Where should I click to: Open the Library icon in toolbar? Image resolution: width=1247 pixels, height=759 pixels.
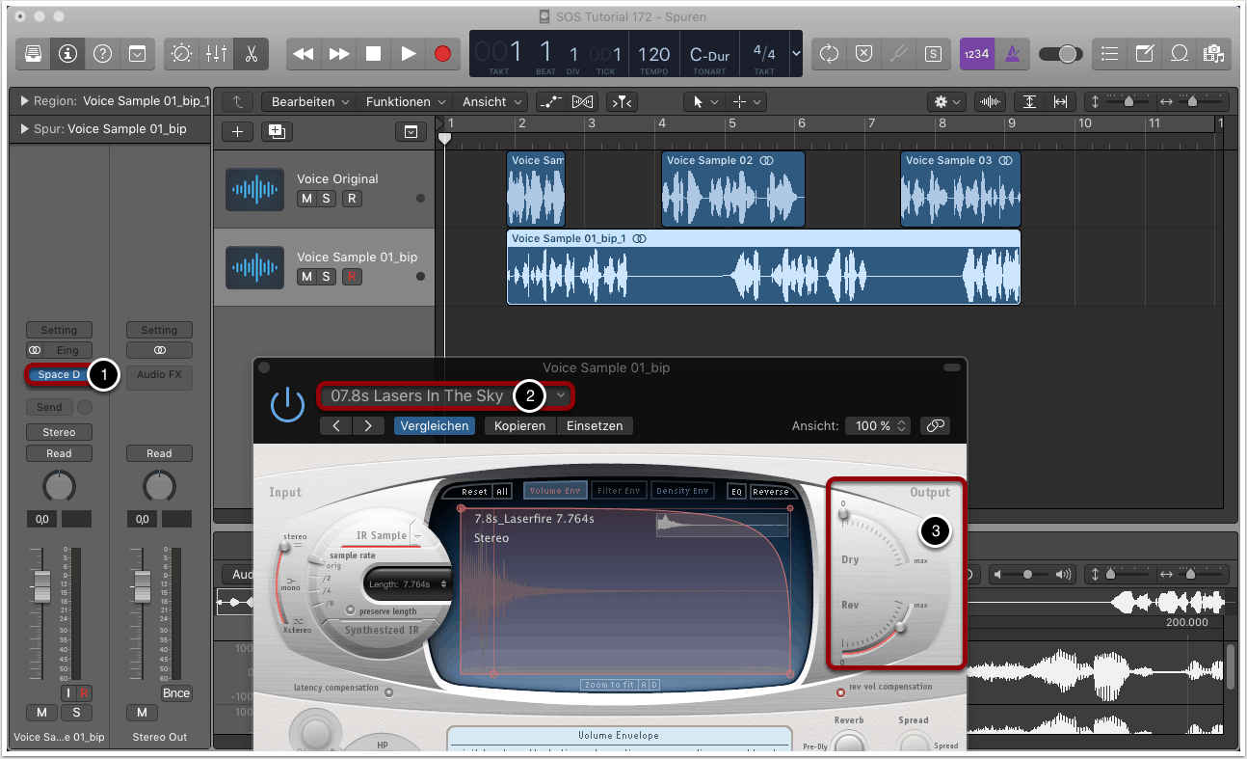[33, 54]
